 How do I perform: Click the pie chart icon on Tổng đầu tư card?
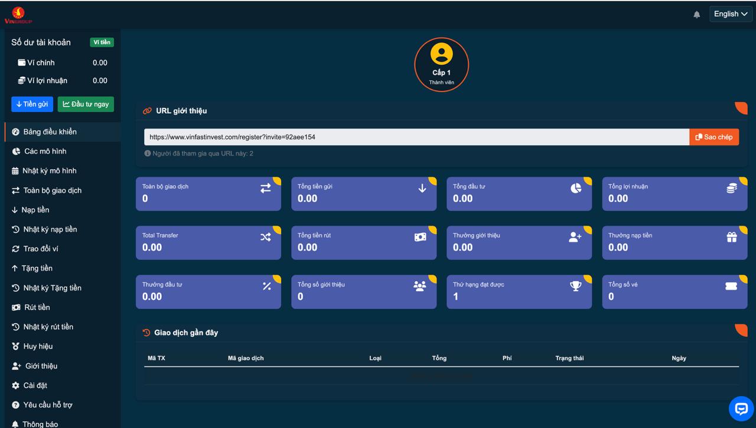[x=576, y=188]
